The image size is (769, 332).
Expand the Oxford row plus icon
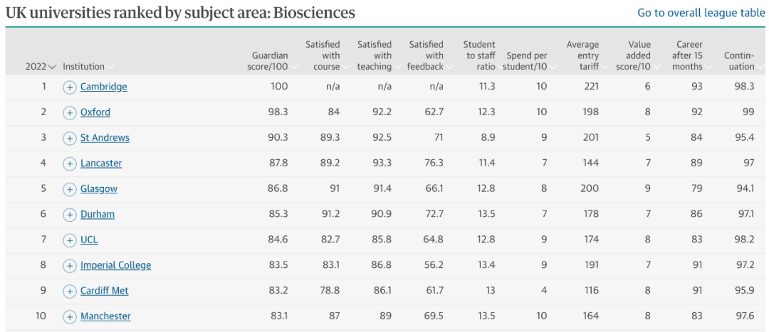point(70,112)
